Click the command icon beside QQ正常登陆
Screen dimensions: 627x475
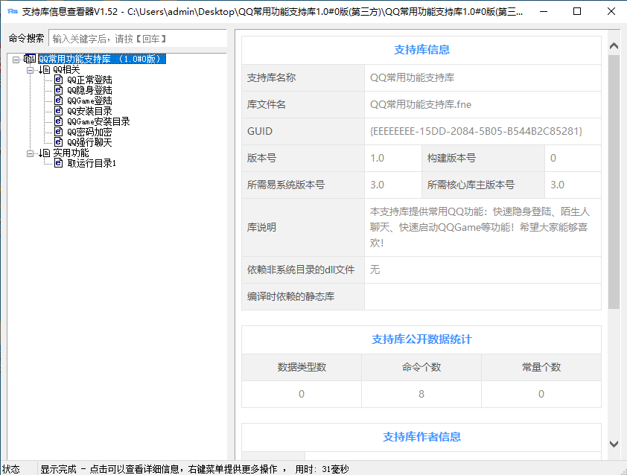tap(59, 80)
